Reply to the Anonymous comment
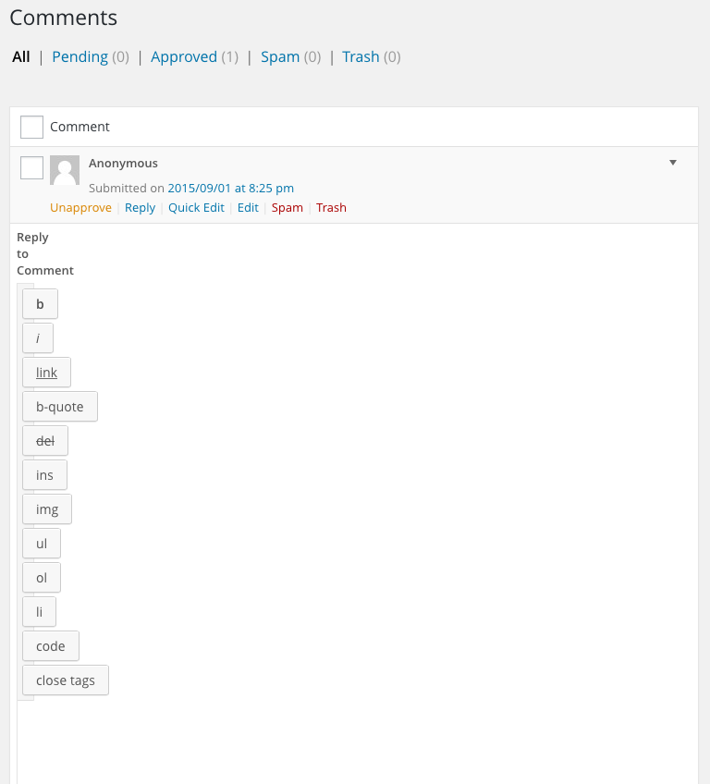The image size is (710, 784). (x=140, y=207)
